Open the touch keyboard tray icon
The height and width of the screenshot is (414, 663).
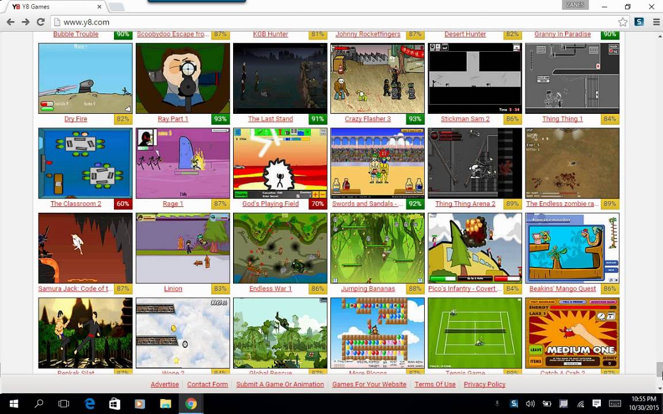[615, 404]
